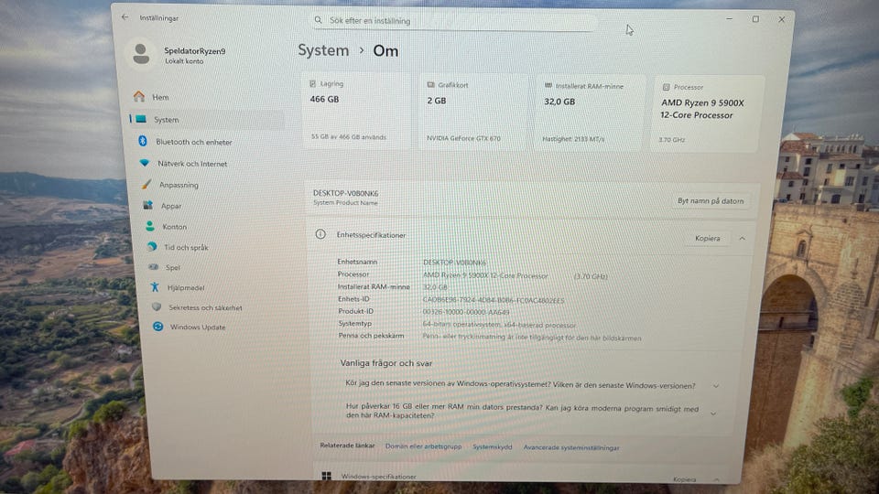Click the Produkt-ID value
The image size is (879, 494).
(466, 312)
